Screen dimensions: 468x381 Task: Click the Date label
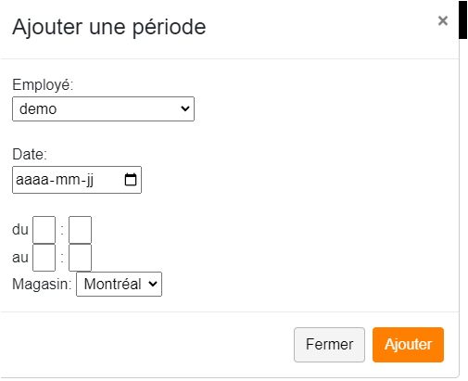[30, 154]
